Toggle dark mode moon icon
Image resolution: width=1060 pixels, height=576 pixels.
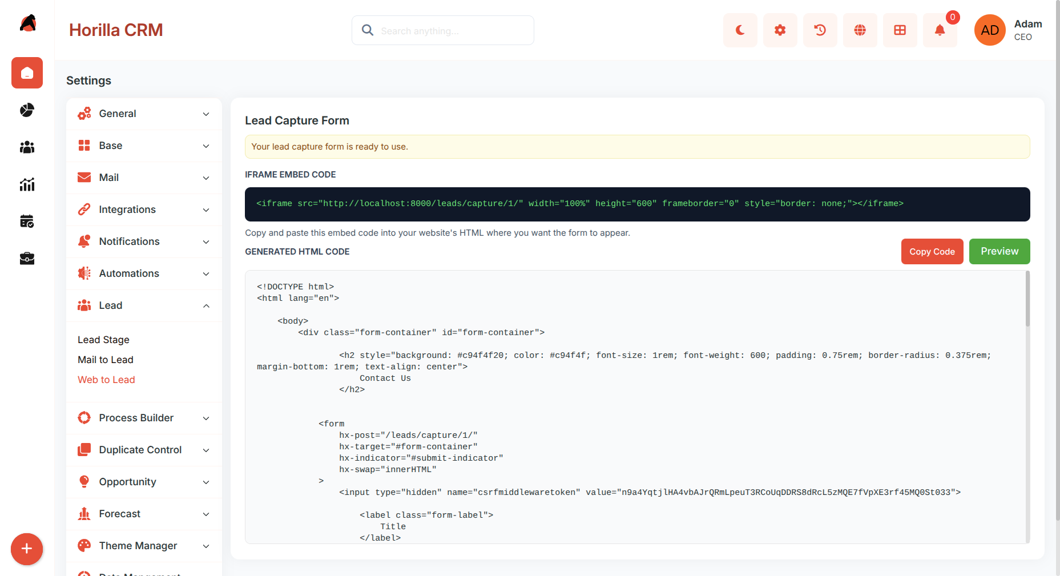740,30
